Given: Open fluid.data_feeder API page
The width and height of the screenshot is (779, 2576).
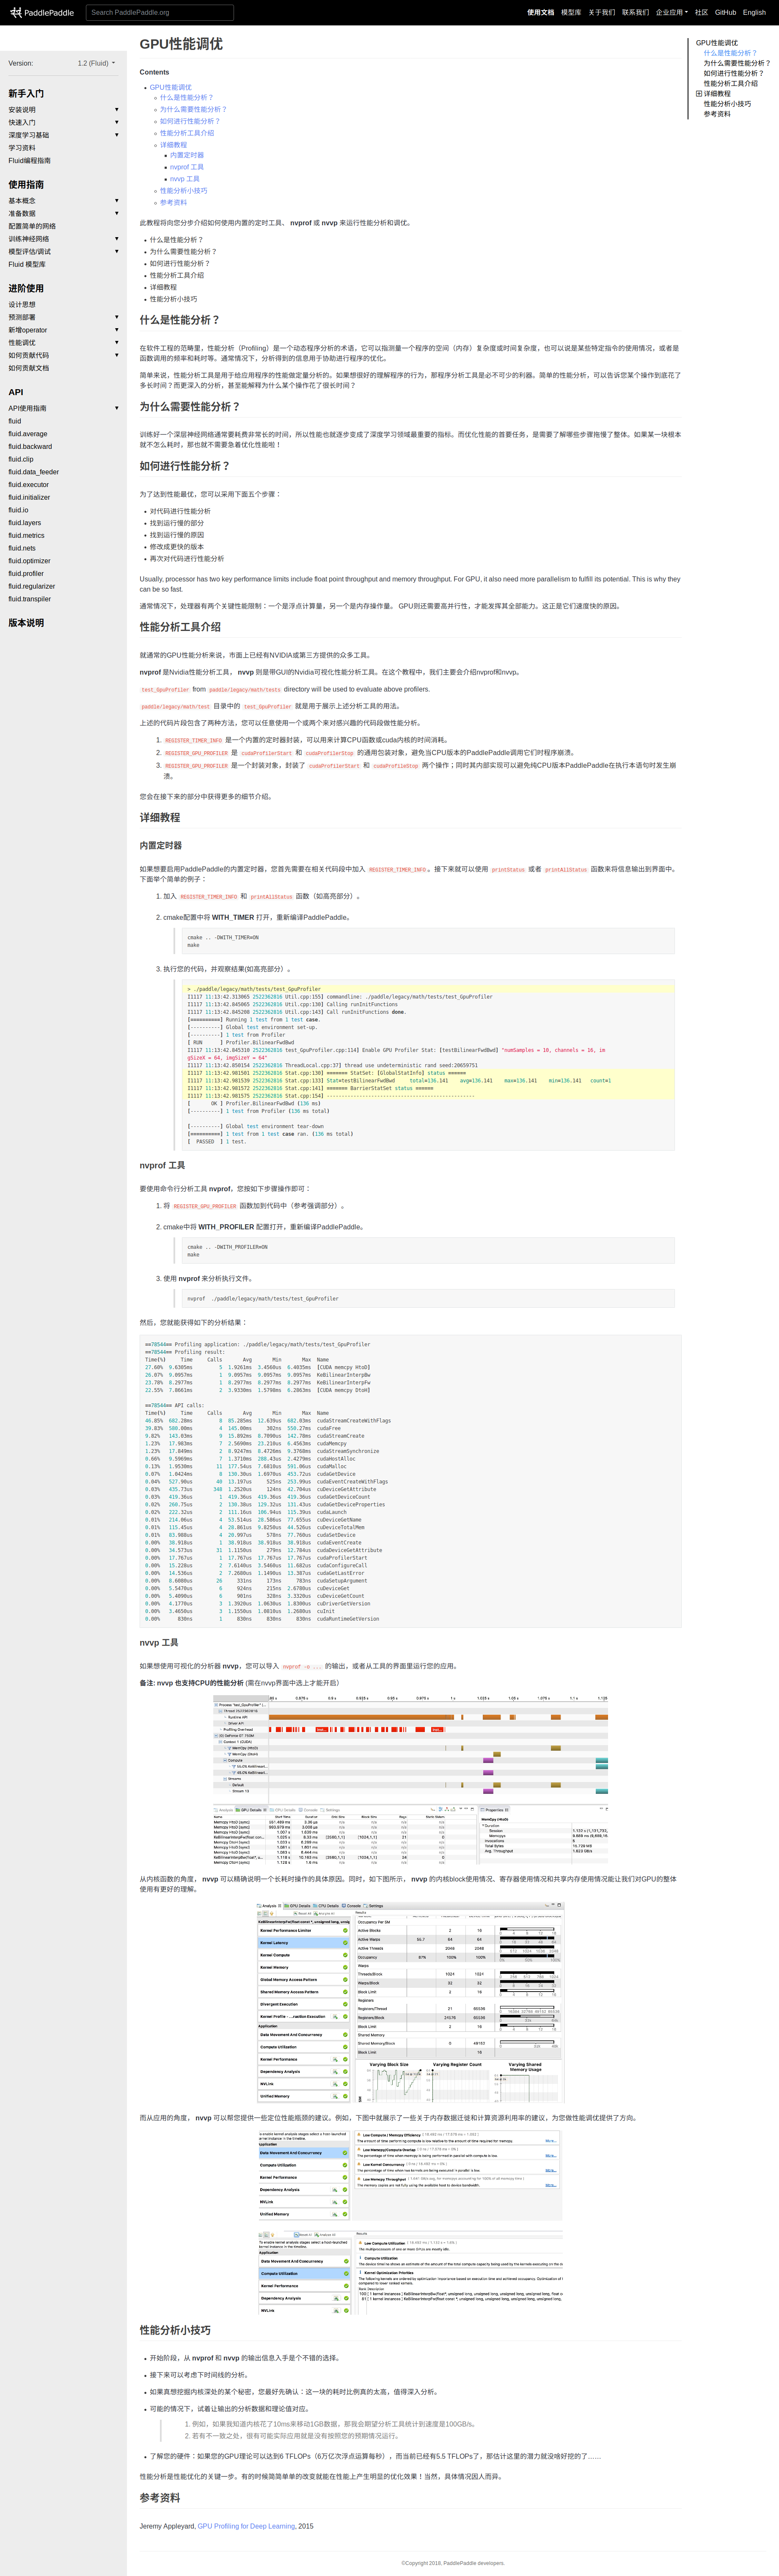Looking at the screenshot, I should [x=34, y=472].
